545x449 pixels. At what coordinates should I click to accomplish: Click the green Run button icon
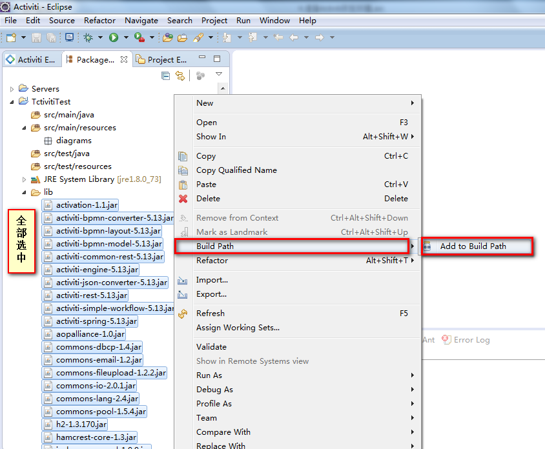(x=114, y=37)
